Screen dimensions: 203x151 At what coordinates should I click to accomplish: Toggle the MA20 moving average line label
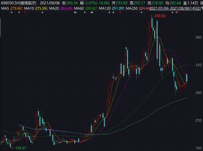(x=54, y=9)
